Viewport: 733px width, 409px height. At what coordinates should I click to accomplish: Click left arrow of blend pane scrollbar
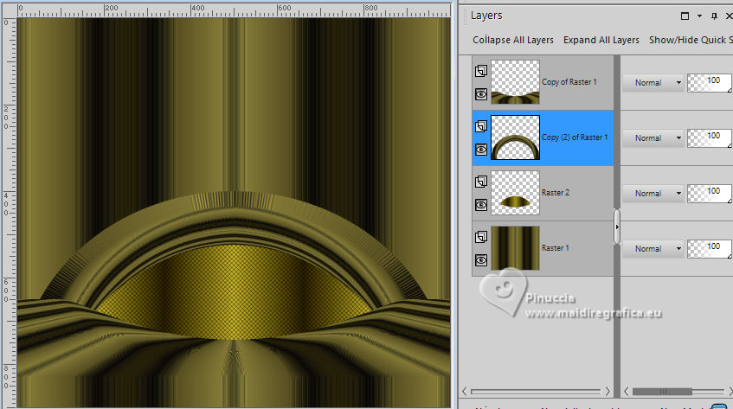tap(627, 391)
